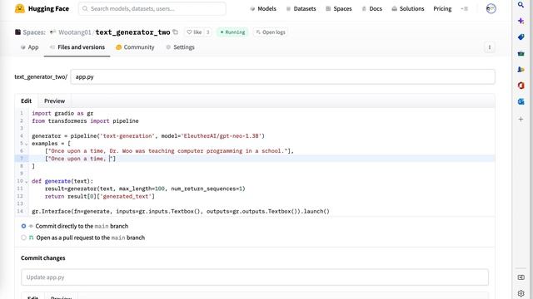Click the sidebar search icon

click(521, 4)
